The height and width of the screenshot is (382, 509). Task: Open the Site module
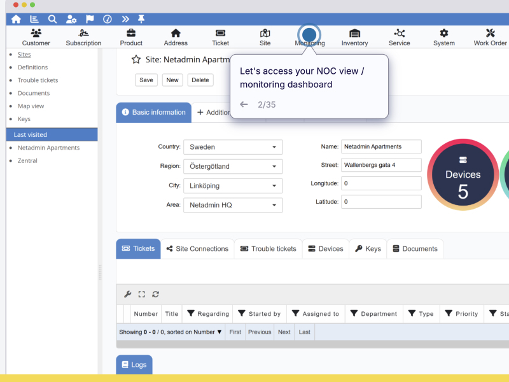[x=265, y=38]
